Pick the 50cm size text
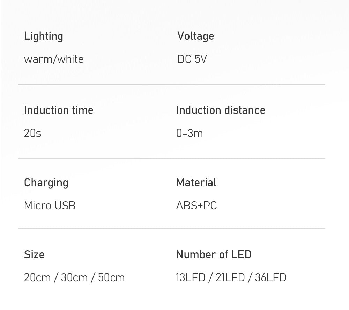 coord(111,277)
